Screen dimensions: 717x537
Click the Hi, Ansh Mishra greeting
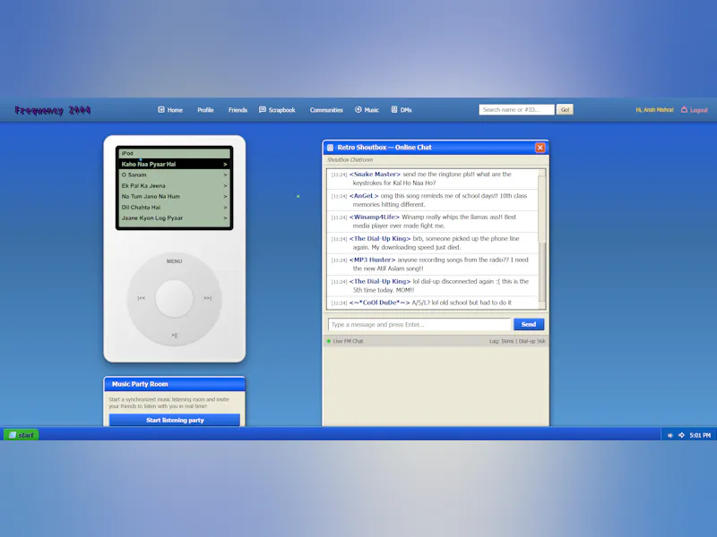[x=654, y=110]
